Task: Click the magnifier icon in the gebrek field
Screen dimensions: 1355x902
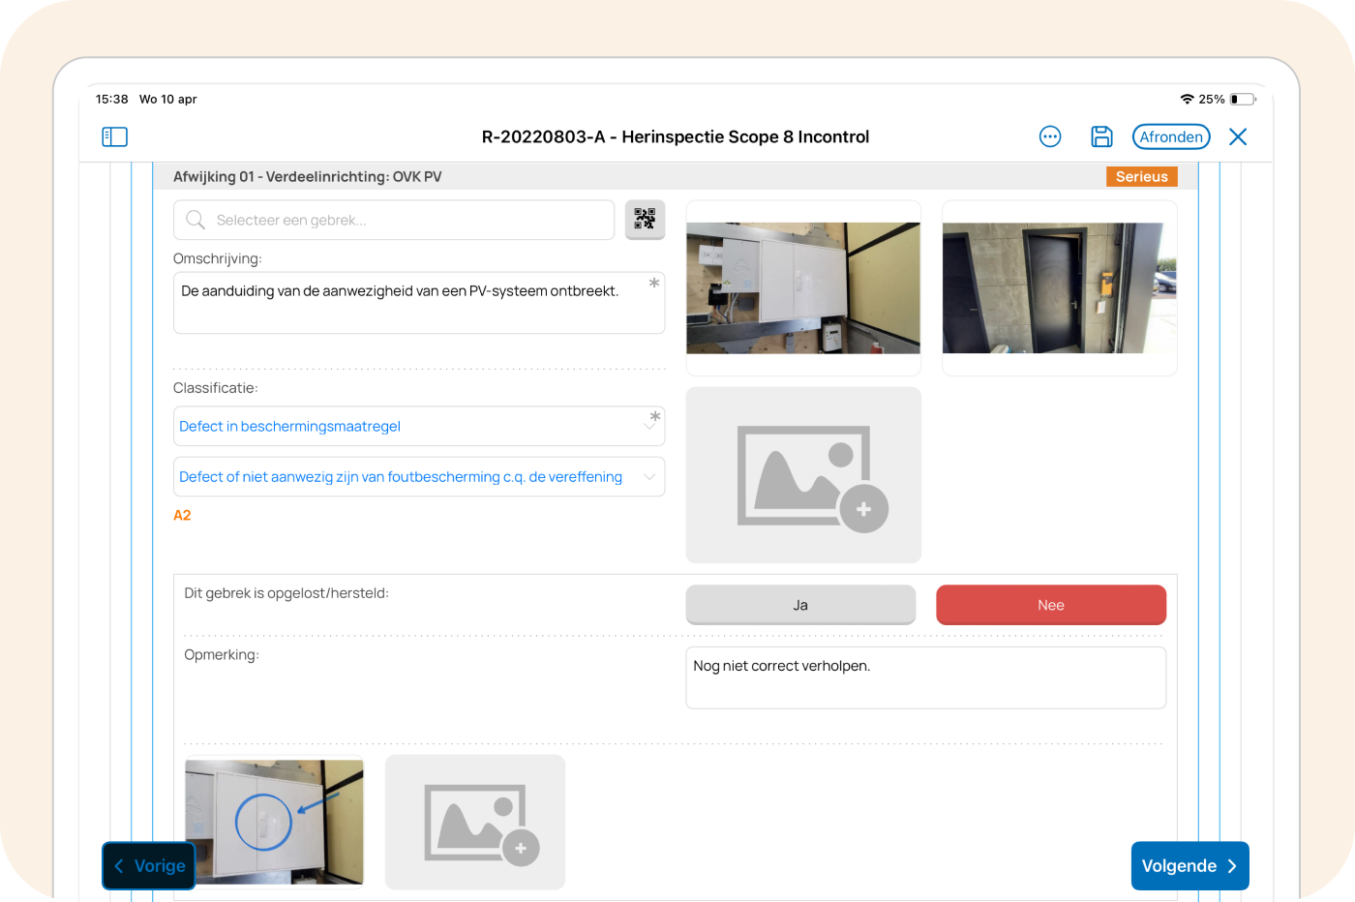Action: tap(195, 220)
